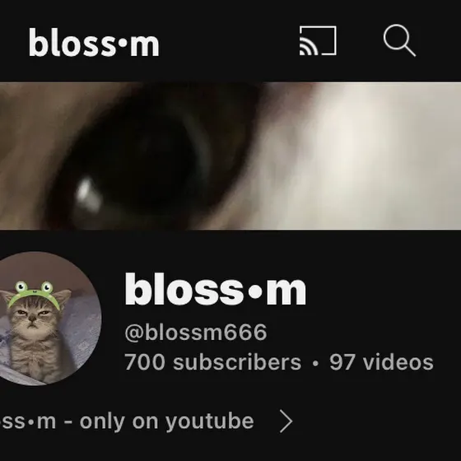Tap the bright reflection in the banner eye
461x461 pixels.
[x=87, y=193]
